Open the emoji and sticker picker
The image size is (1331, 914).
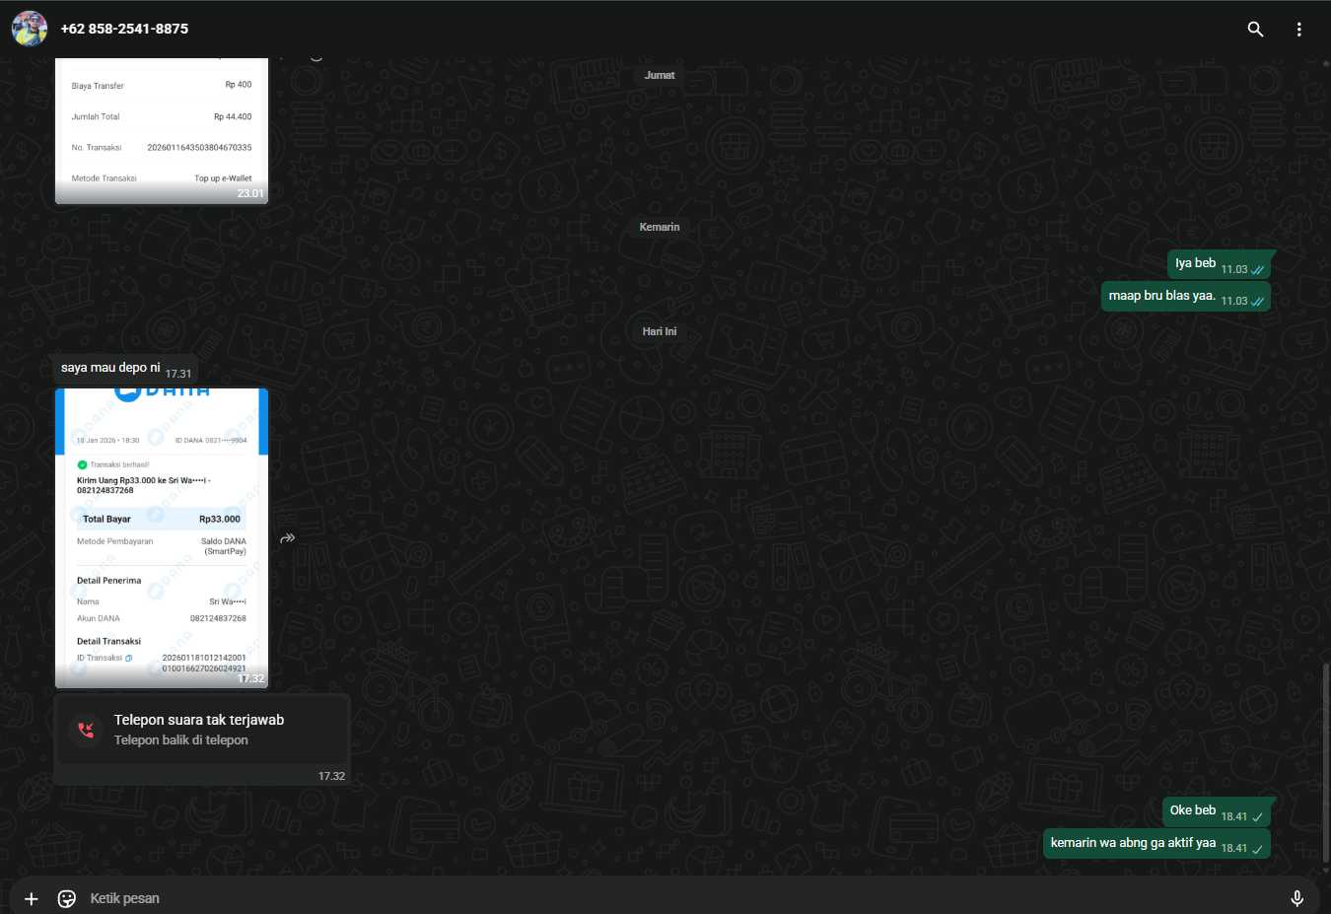[67, 898]
